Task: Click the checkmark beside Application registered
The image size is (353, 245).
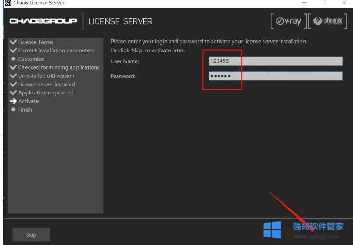Action: 14,92
